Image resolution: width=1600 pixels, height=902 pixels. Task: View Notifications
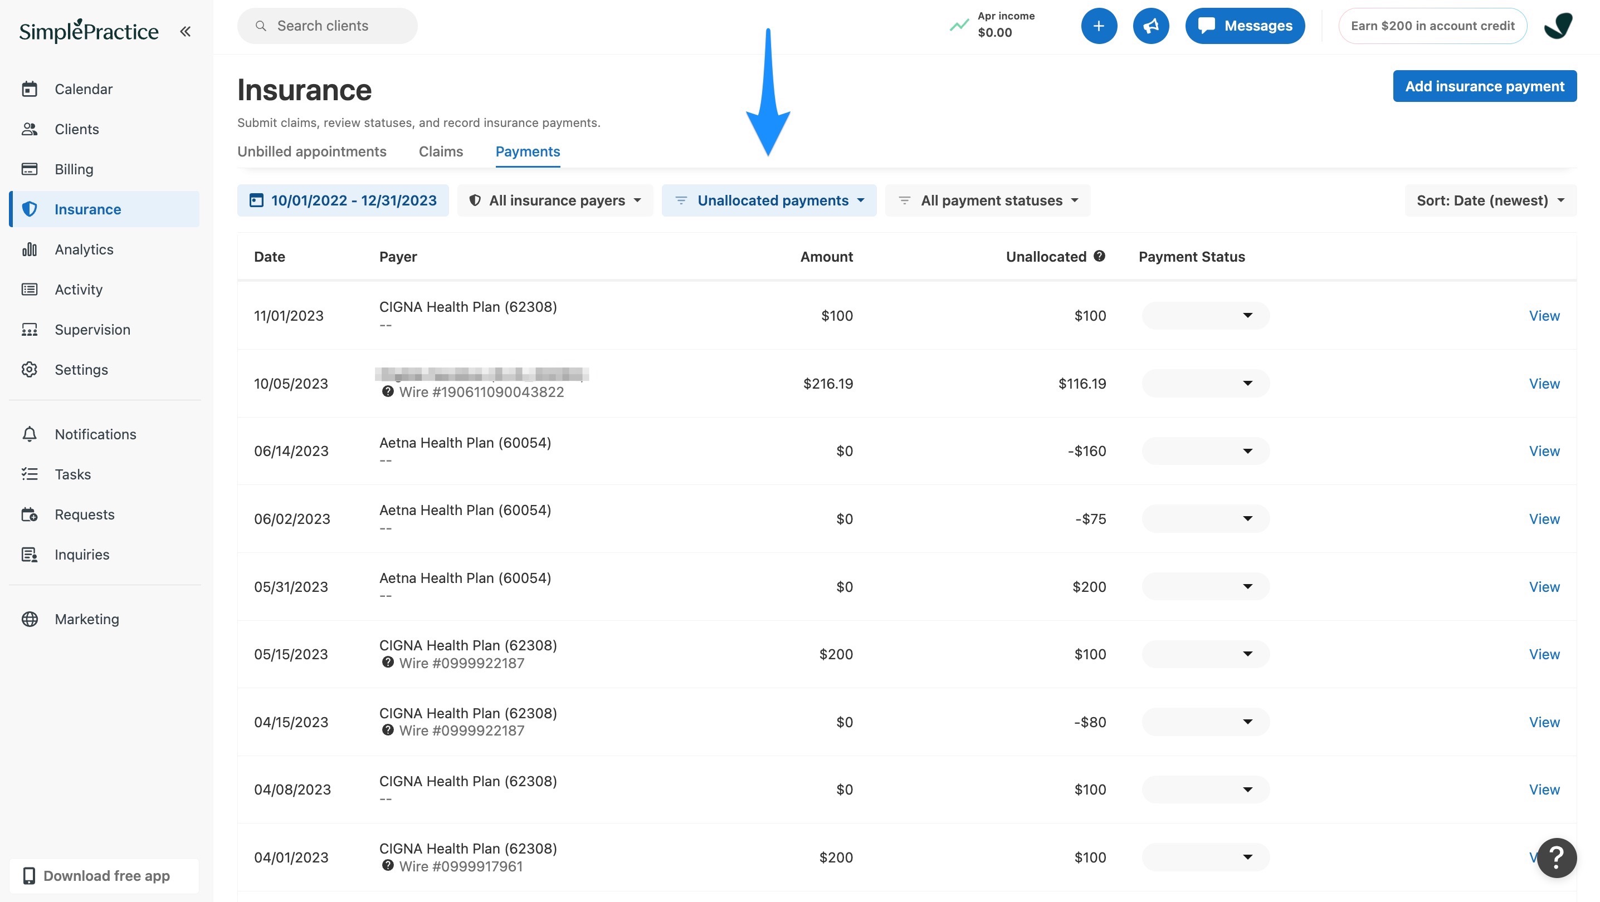point(104,434)
